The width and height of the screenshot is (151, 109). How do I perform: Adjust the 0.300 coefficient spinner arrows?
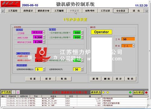coord(44,37)
